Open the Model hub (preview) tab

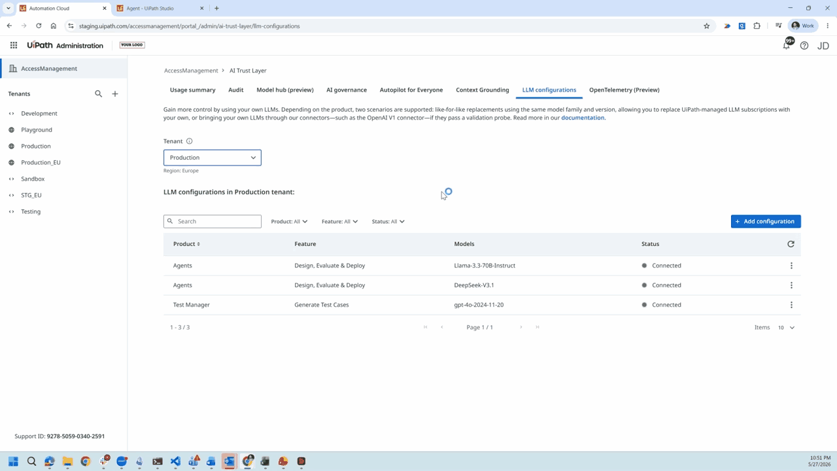coord(285,90)
